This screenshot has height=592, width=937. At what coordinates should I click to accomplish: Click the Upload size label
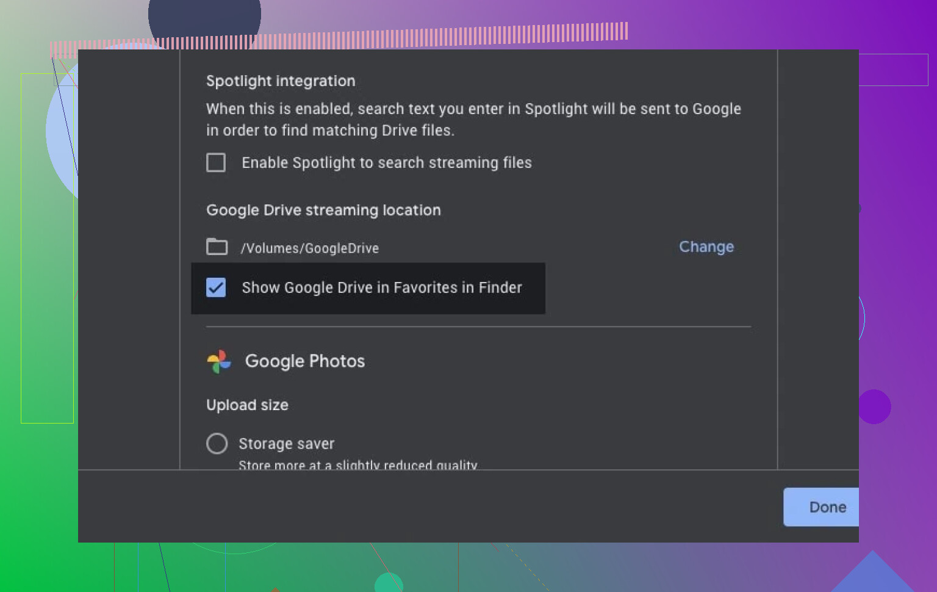point(247,405)
